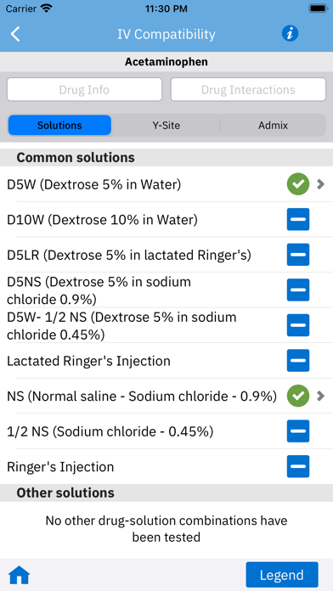Tap green checkmark icon for Normal saline
The height and width of the screenshot is (591, 333).
pos(298,396)
